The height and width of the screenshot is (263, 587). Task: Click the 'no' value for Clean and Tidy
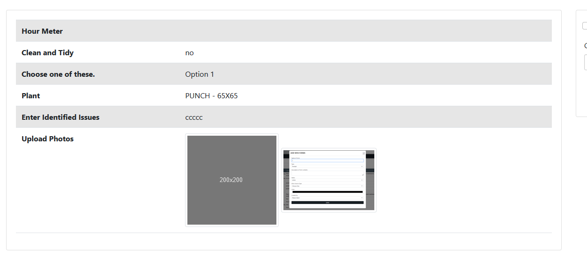tap(189, 53)
